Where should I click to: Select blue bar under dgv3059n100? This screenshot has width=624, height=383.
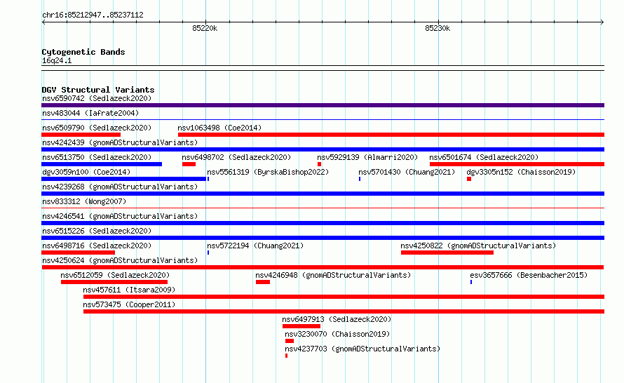tap(124, 179)
